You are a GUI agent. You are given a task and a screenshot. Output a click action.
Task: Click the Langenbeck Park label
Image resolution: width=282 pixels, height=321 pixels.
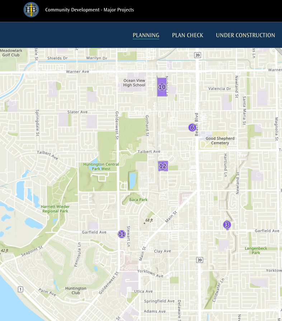click(256, 250)
